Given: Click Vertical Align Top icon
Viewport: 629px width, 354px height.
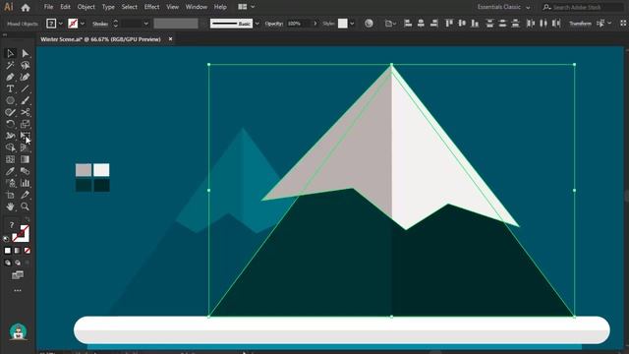Looking at the screenshot, I should coord(449,24).
